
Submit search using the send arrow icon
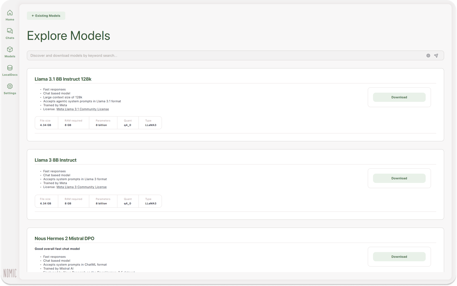point(436,55)
